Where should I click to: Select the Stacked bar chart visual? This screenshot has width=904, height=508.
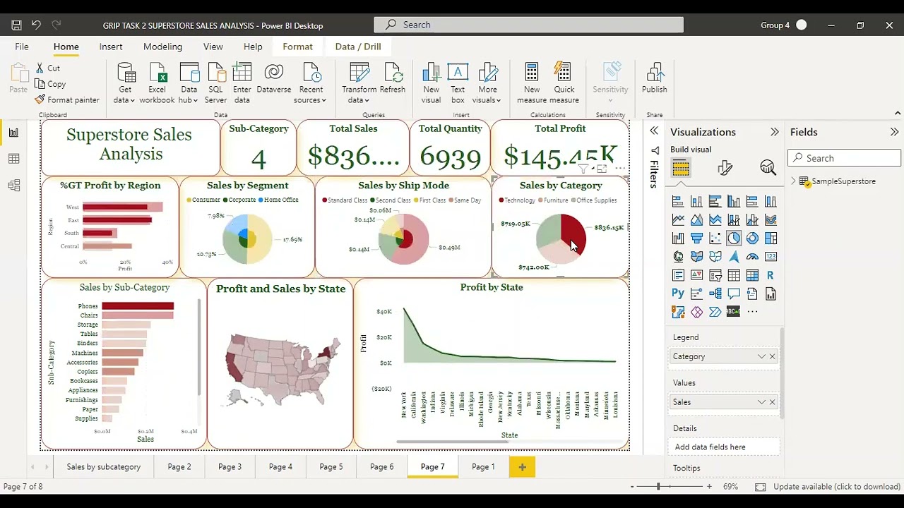coord(678,202)
